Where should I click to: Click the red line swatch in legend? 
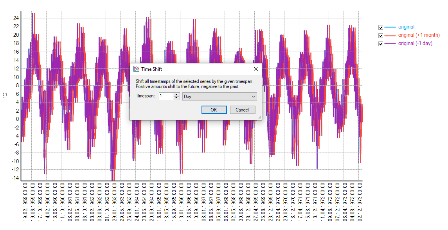pos(390,36)
